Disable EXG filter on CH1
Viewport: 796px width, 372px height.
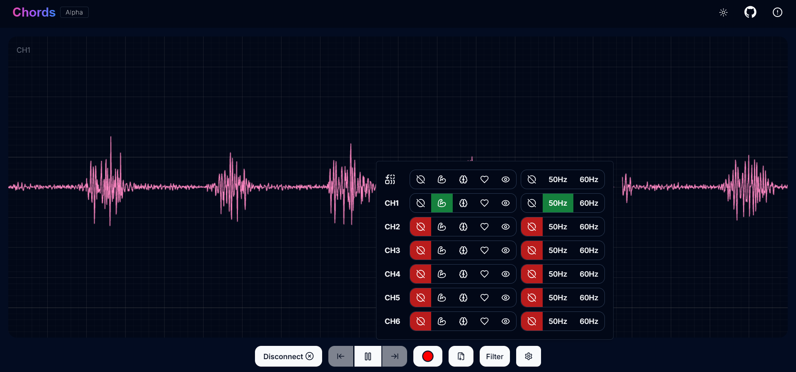420,203
